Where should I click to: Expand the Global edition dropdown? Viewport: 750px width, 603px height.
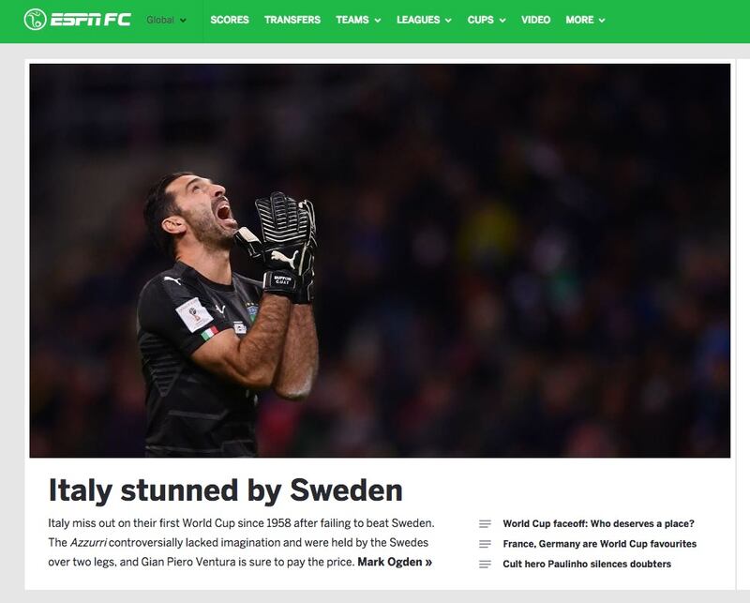(x=166, y=20)
